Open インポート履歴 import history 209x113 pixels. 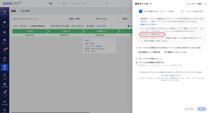tap(194, 4)
